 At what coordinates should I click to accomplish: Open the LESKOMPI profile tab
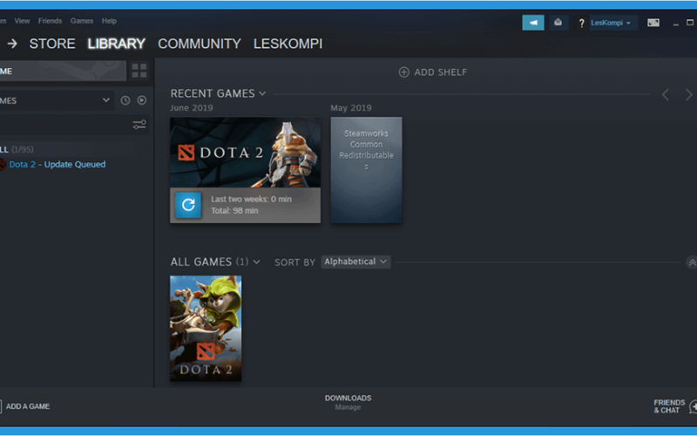point(288,44)
